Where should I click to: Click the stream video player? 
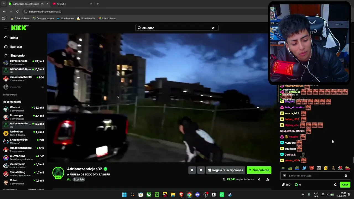pos(159,98)
